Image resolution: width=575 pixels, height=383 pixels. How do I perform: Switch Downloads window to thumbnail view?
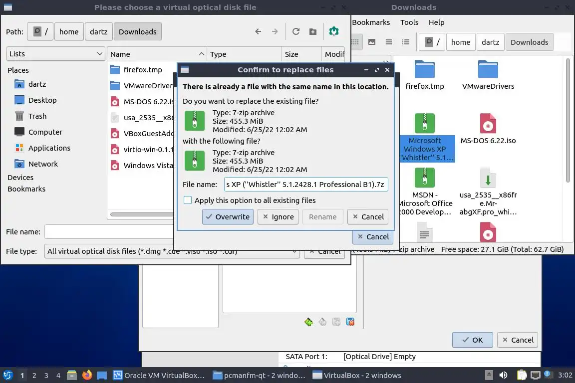click(x=372, y=42)
